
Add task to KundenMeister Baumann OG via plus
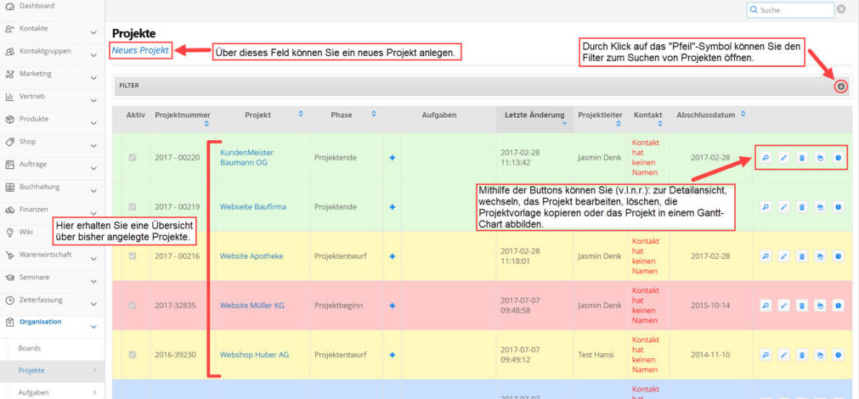click(x=393, y=158)
